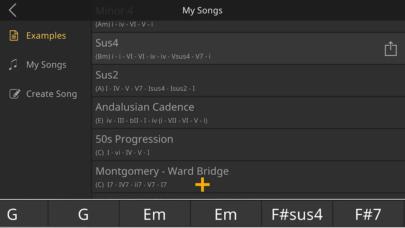Click the F#sus4 chord at the bottom

click(297, 214)
